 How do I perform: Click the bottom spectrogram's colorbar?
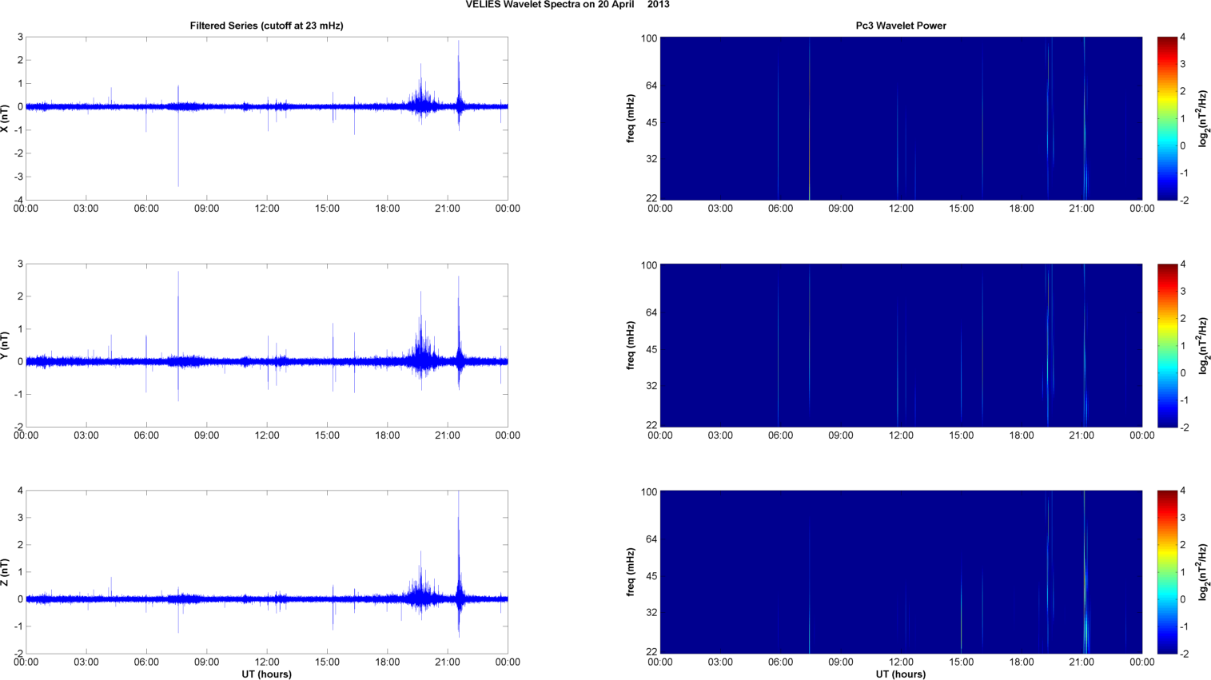[x=1167, y=572]
